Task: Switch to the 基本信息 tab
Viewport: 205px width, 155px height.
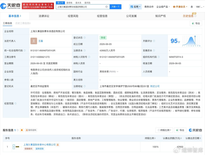Action: (x=15, y=16)
